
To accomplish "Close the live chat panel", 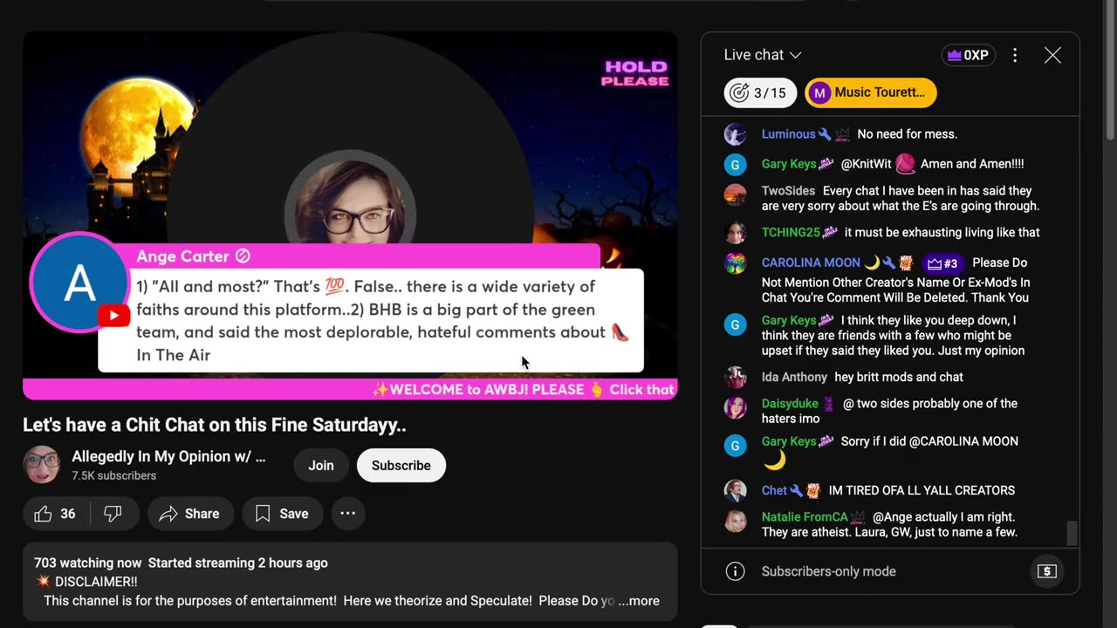I will click(1052, 55).
